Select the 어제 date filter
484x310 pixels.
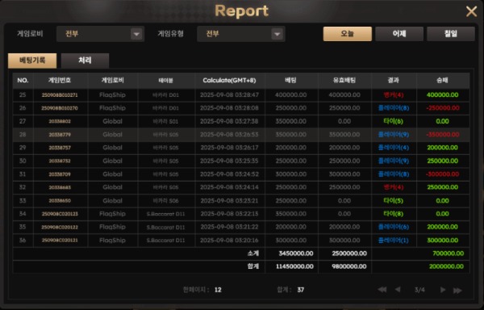(399, 34)
